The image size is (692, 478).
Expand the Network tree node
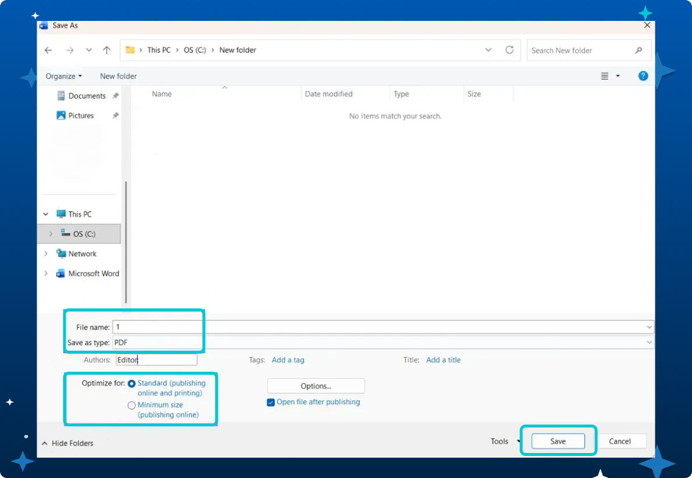46,254
